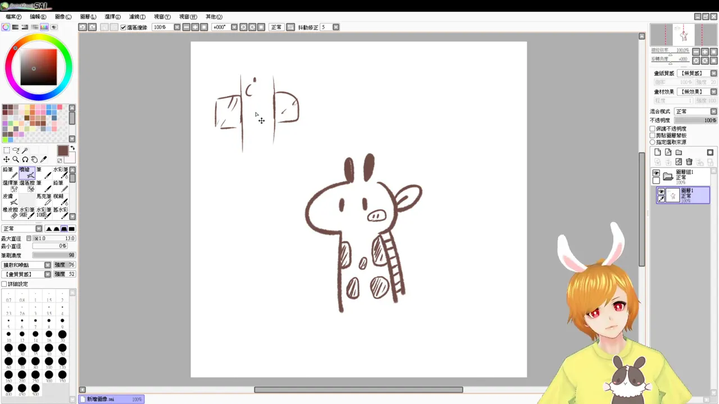Select the move tool
The height and width of the screenshot is (404, 719).
tap(7, 159)
